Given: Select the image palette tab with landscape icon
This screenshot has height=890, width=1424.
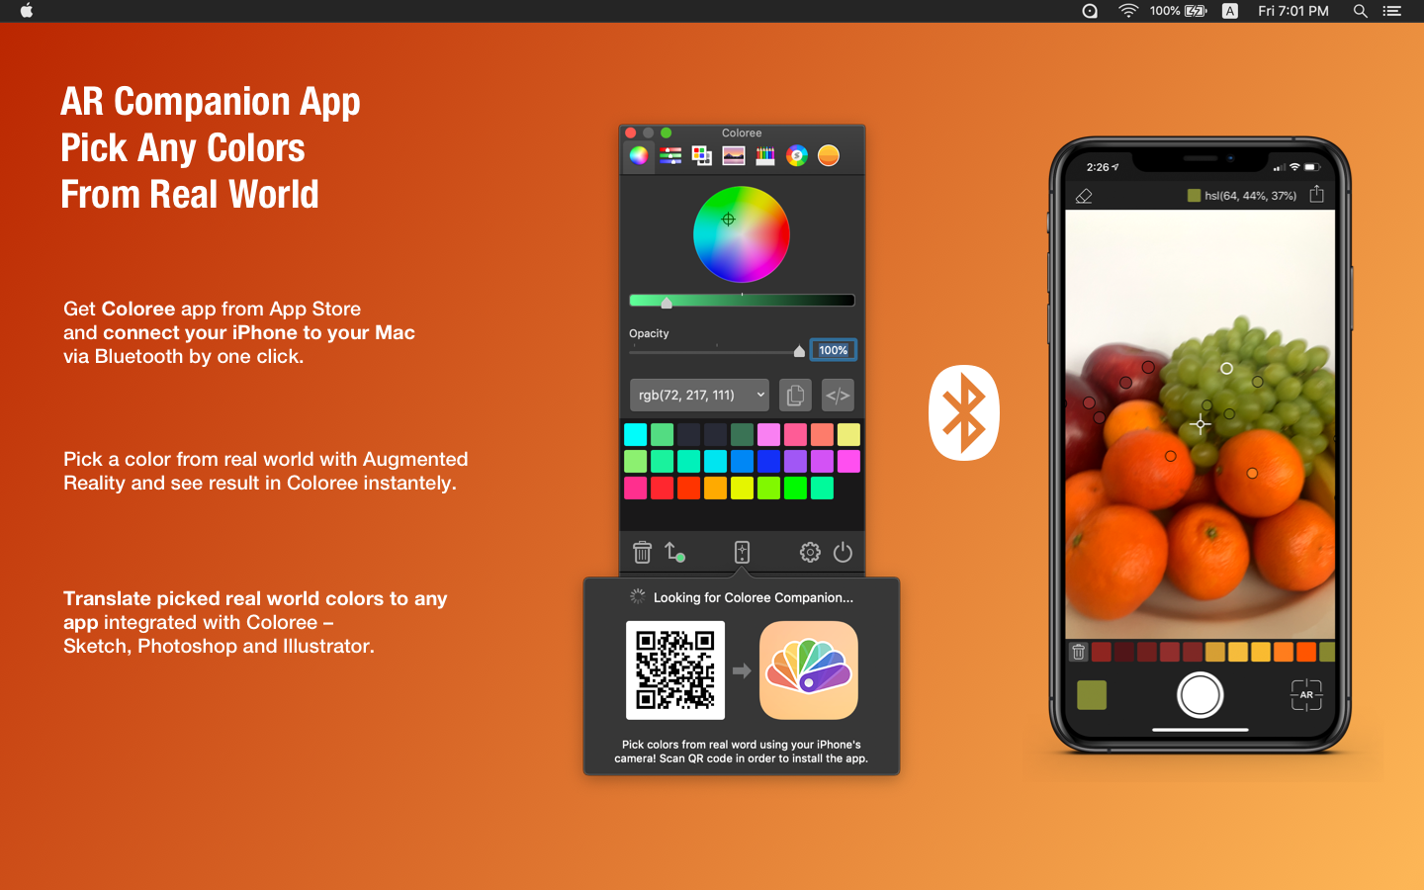Looking at the screenshot, I should [x=734, y=155].
